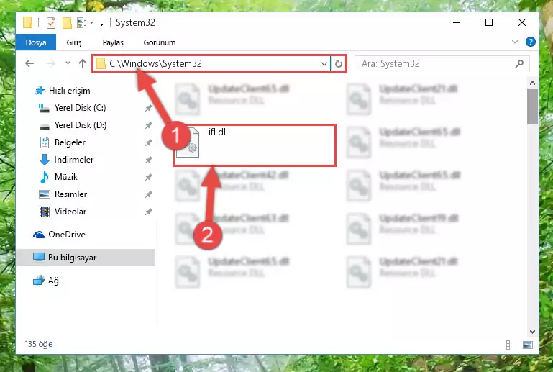Switch to the Giriş ribbon tab
This screenshot has height=372, width=553.
(74, 42)
